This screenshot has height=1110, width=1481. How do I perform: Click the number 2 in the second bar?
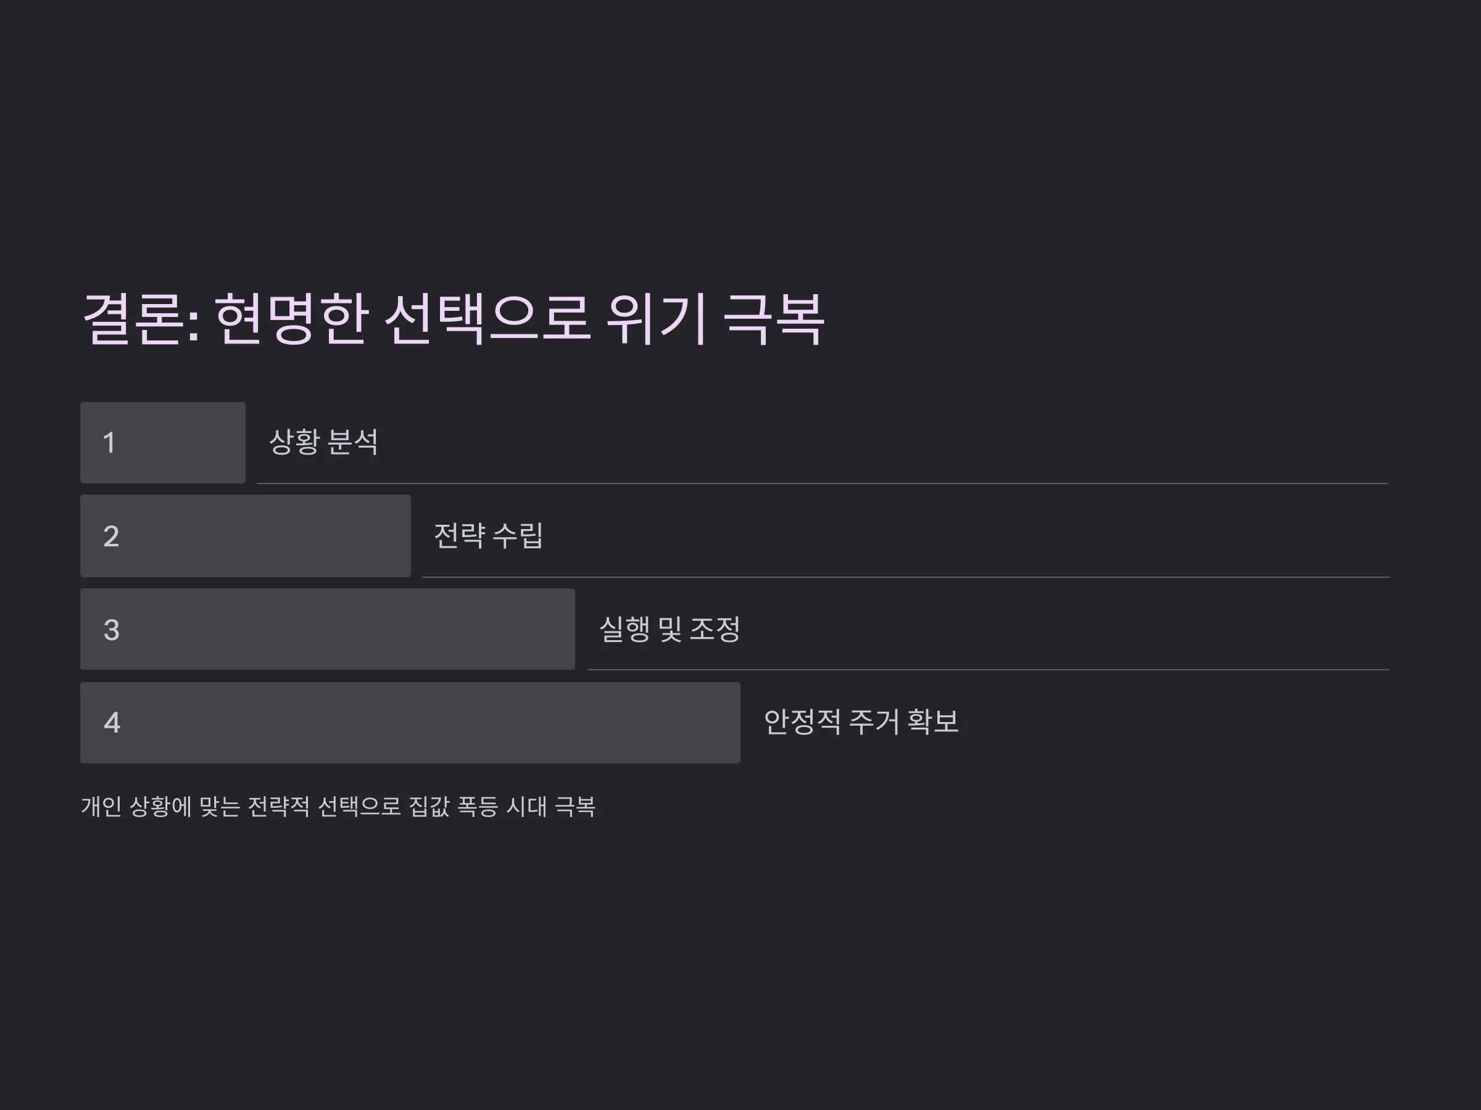(x=111, y=536)
